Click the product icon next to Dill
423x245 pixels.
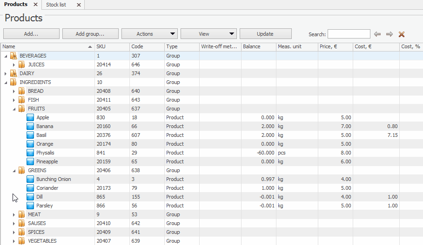30,197
